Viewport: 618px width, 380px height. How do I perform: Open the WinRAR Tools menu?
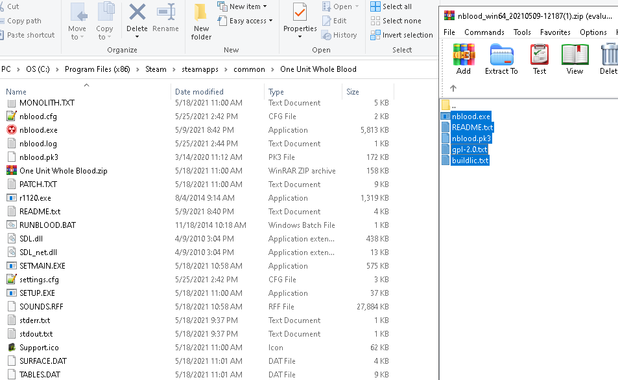(522, 32)
